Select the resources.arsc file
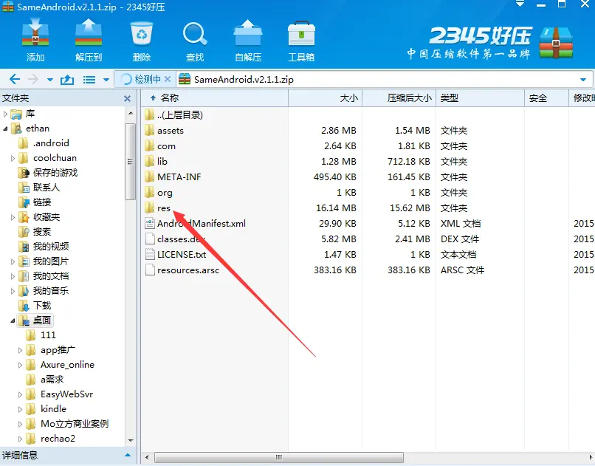The width and height of the screenshot is (595, 466). point(182,270)
